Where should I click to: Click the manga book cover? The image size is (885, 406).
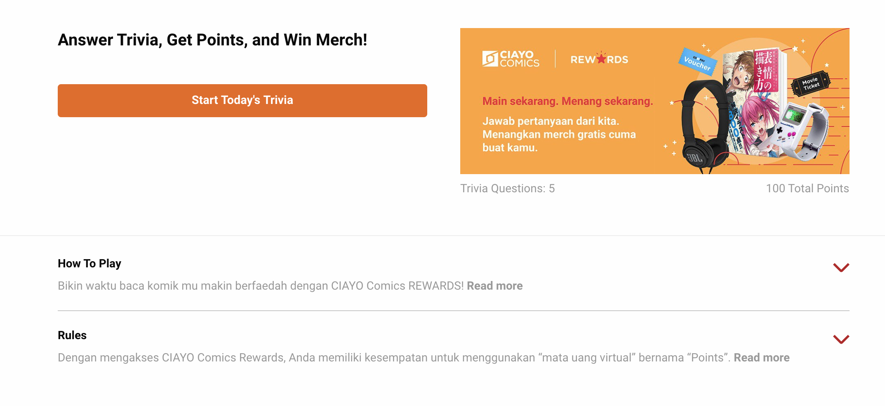point(754,103)
